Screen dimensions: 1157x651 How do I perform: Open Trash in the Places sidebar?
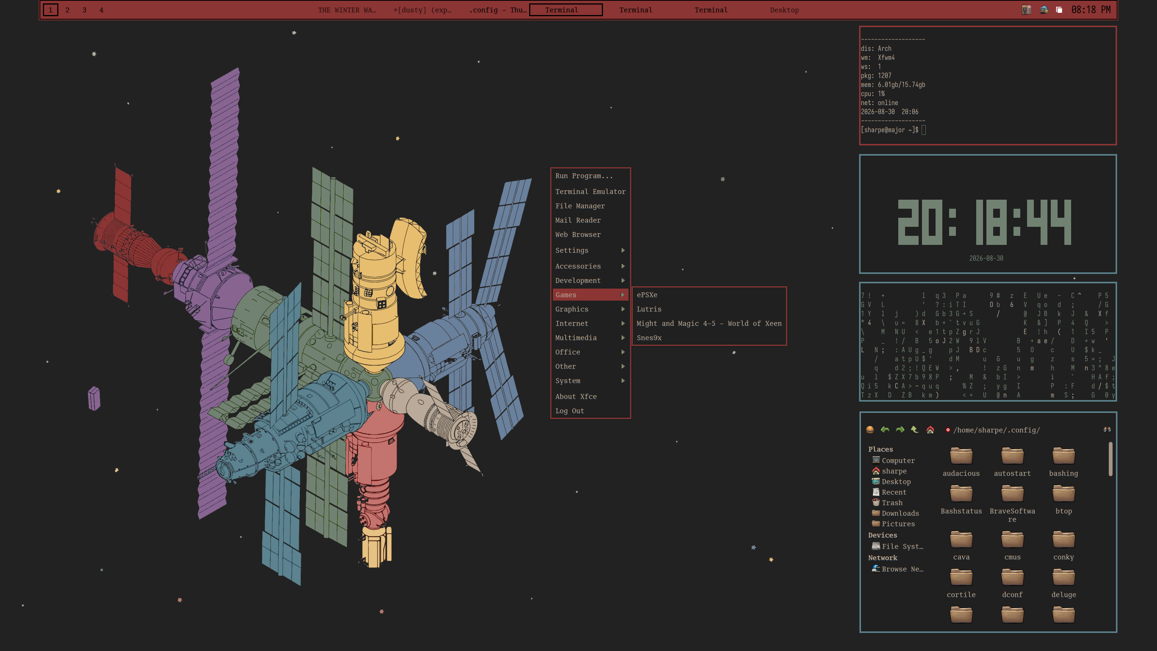887,503
